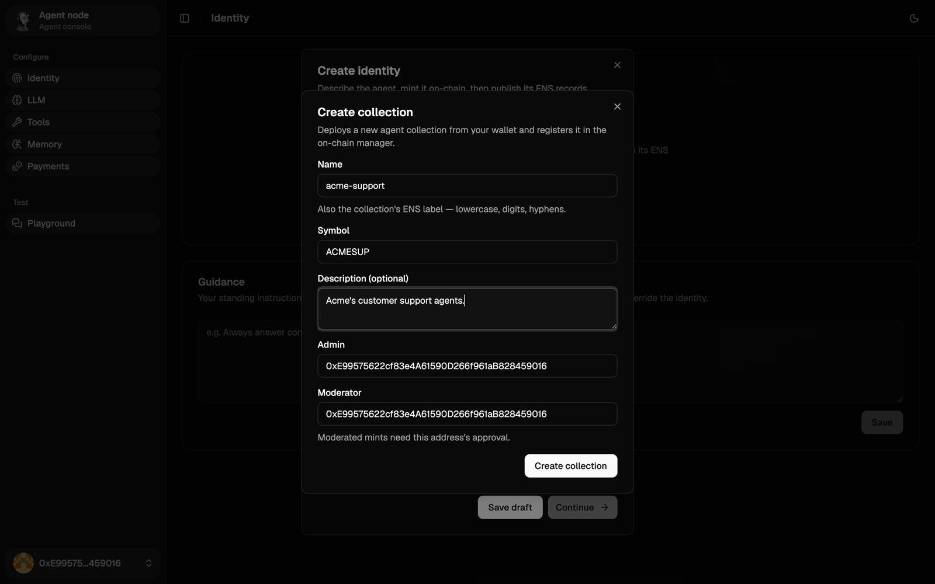This screenshot has width=935, height=584.
Task: Open the Tools sidebar item
Action: (x=83, y=123)
